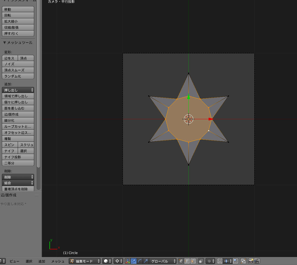Click the ノイズ button

18,64
